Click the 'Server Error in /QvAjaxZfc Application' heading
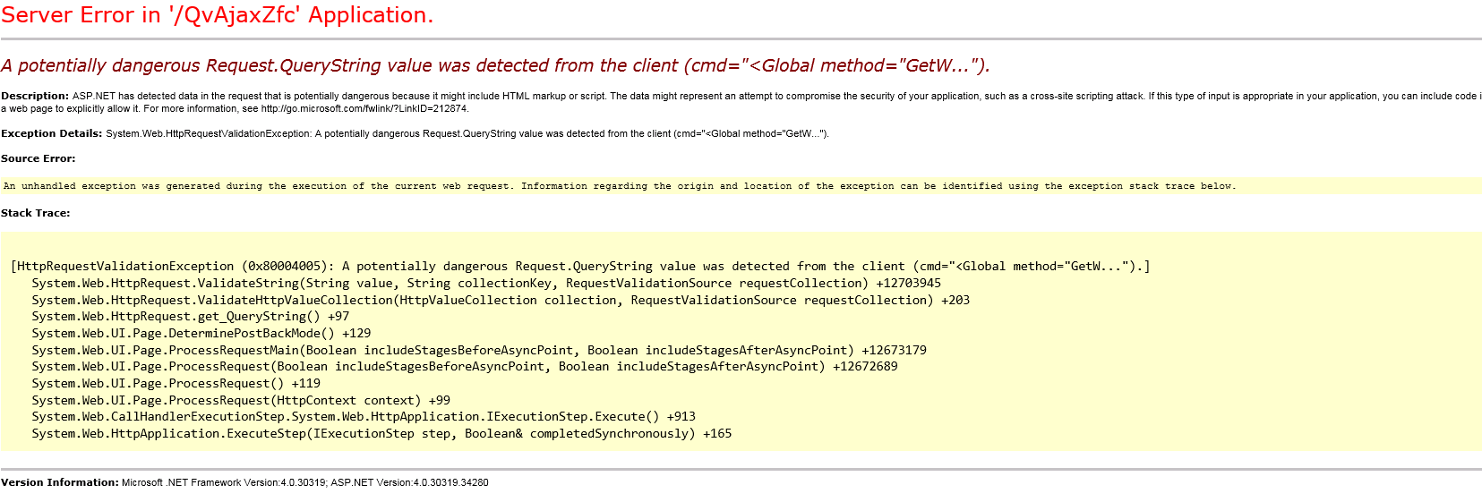Image resolution: width=1482 pixels, height=502 pixels. [218, 15]
